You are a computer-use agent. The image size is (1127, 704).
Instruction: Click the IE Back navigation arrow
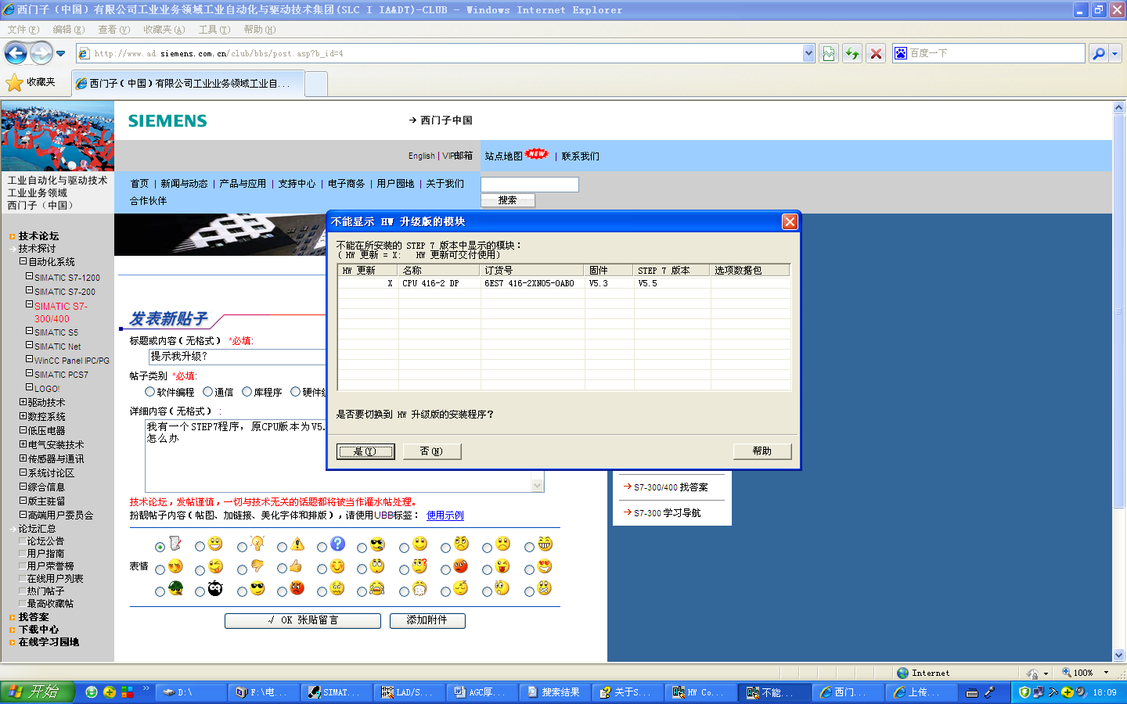tap(16, 53)
